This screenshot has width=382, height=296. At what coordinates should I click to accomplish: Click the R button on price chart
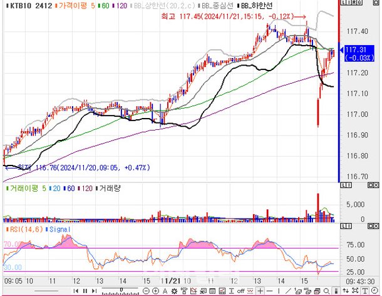click(354, 2)
